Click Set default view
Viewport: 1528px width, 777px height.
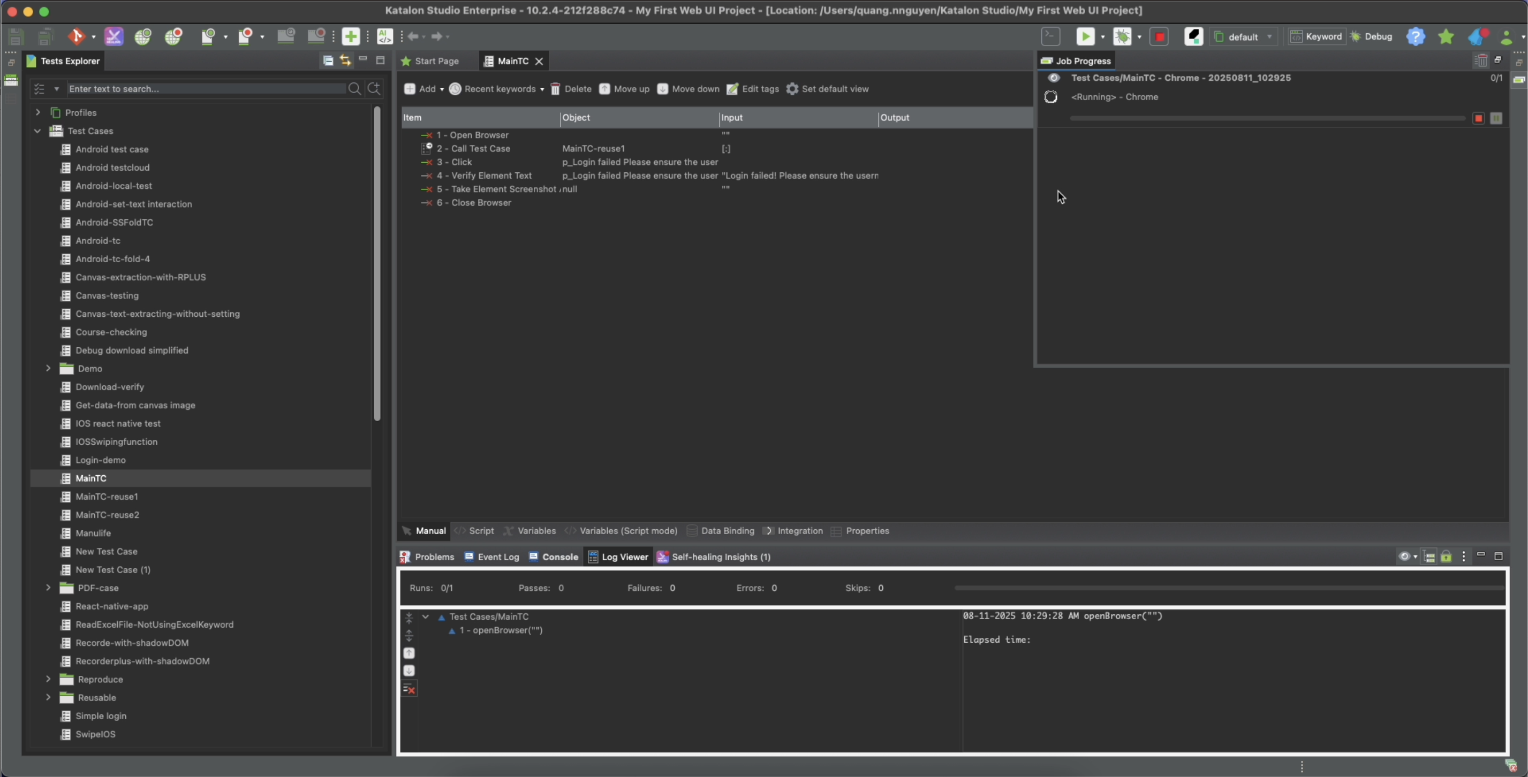828,89
